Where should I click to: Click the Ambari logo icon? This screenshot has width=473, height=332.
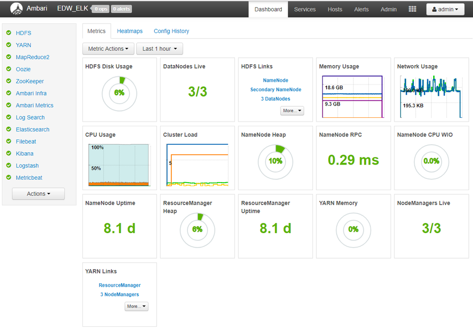click(x=17, y=9)
